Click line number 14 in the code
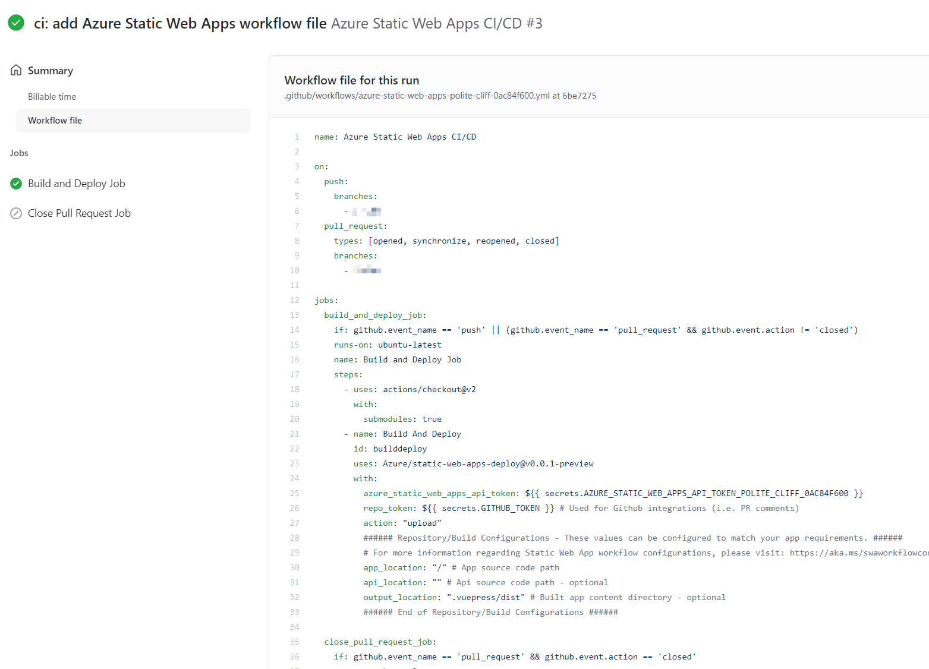The height and width of the screenshot is (669, 929). point(295,330)
